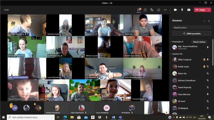
Task: Click microphone icon beside Eliška Forejtová
Action: [208, 59]
